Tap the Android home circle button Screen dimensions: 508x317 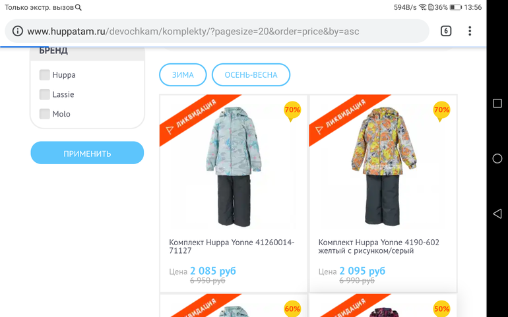497,159
